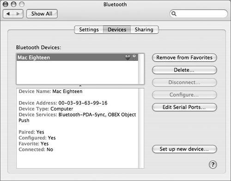Close the Bluetooth window
231x181 pixels.
pyautogui.click(x=6, y=4)
